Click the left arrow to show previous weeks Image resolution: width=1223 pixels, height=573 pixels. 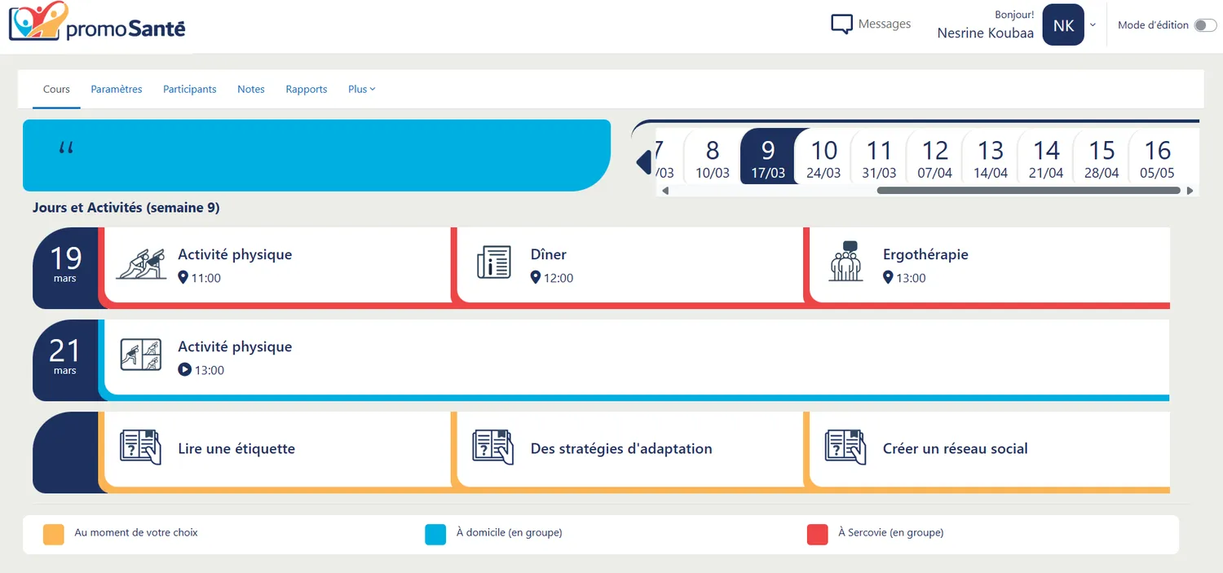(x=643, y=161)
